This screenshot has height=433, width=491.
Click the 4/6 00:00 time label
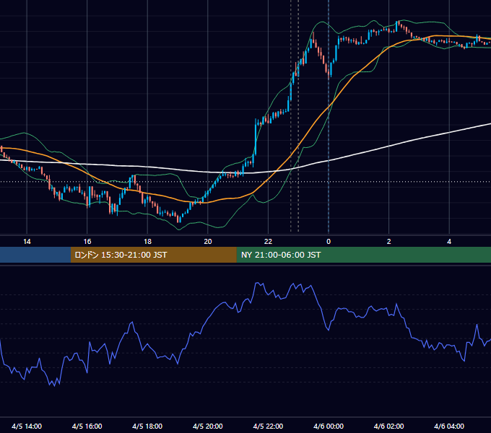pos(329,426)
